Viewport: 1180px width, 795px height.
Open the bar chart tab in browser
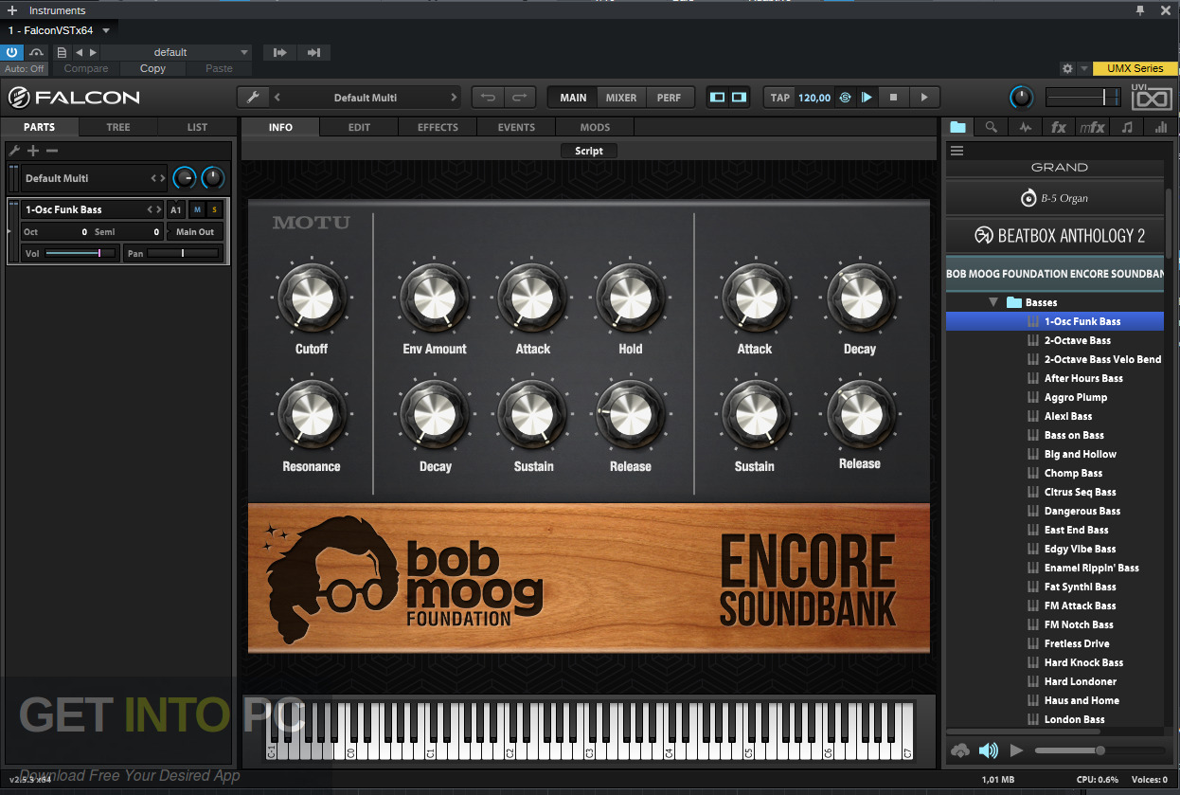coord(1160,127)
